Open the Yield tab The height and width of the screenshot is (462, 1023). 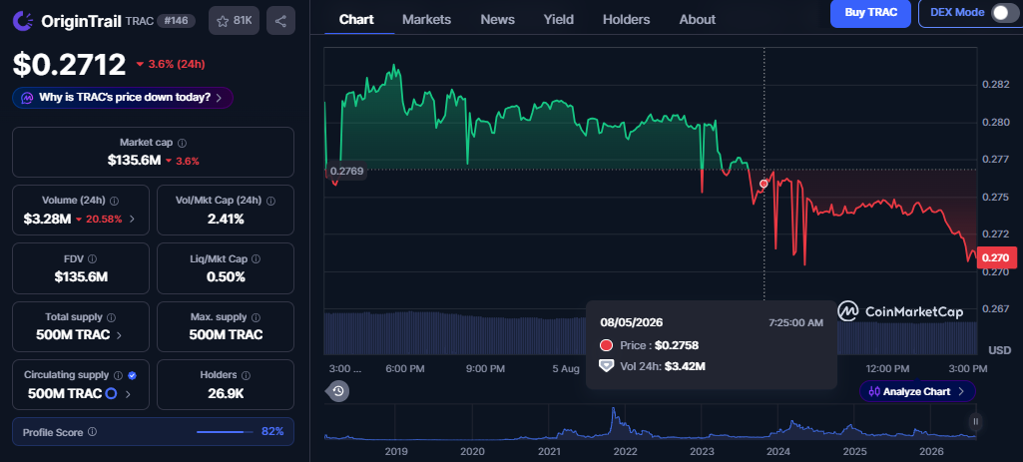pos(559,20)
